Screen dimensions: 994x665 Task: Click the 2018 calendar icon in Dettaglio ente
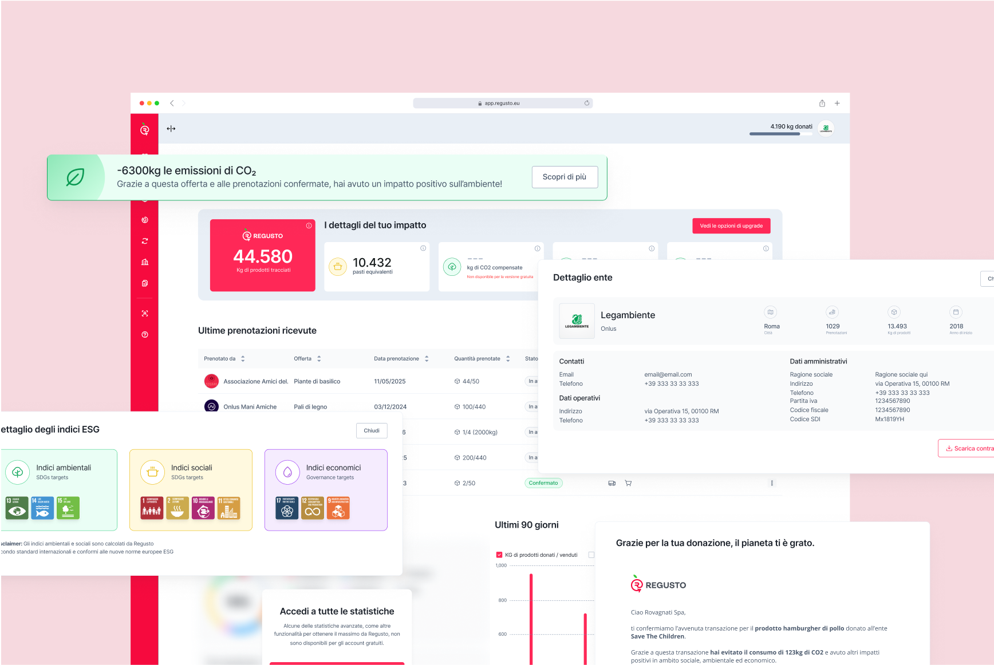point(956,312)
